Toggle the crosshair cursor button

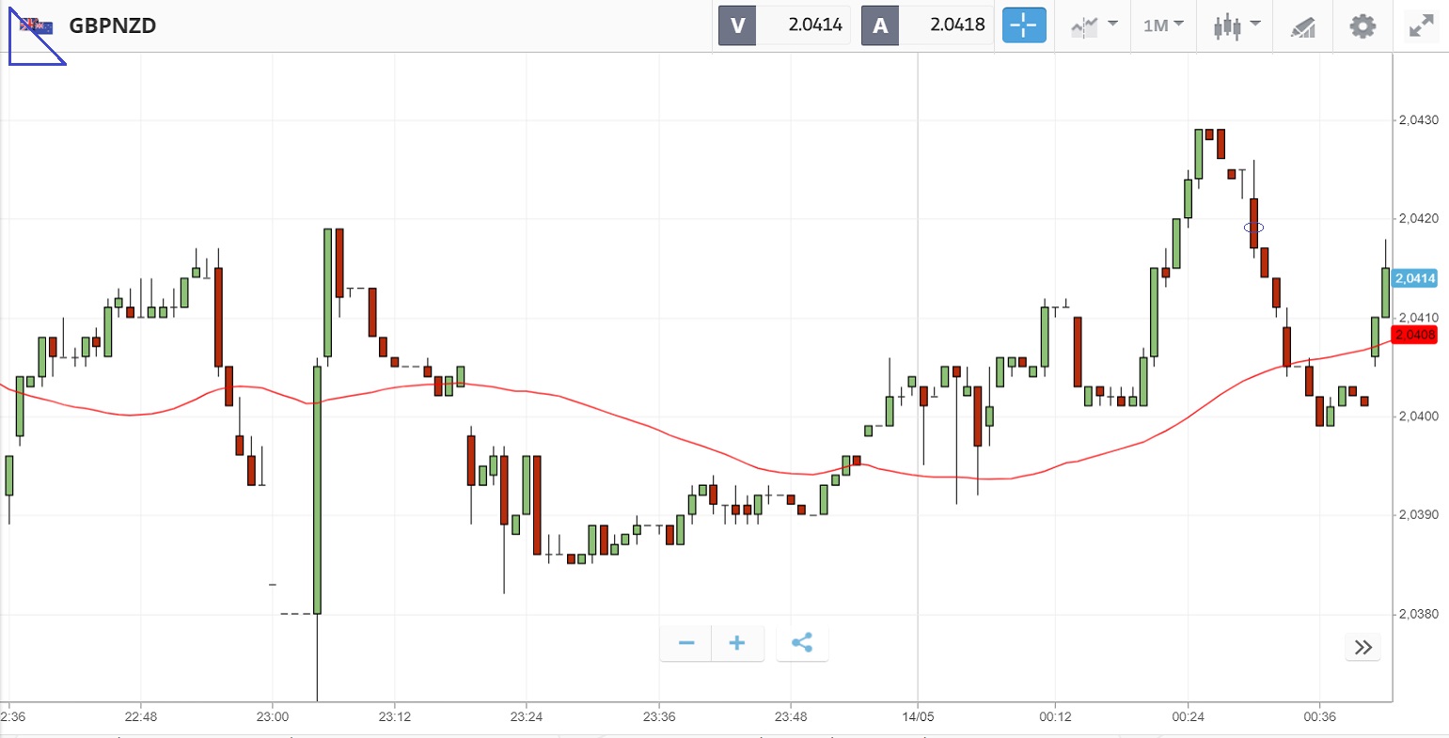click(x=1024, y=25)
